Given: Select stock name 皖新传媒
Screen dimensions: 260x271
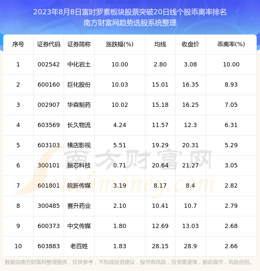Looking at the screenshot, I should point(79,186).
